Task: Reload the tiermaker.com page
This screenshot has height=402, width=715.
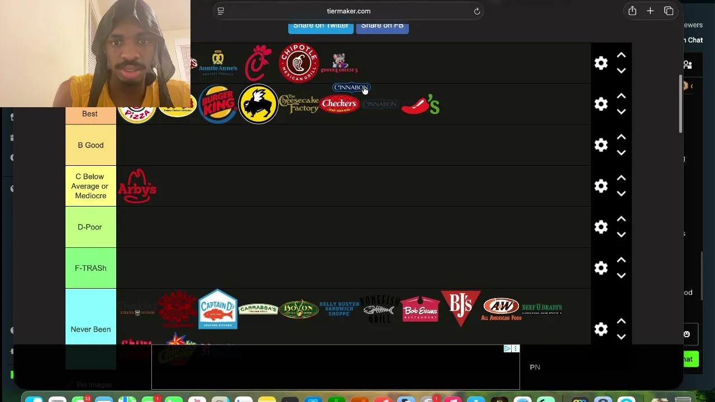Action: tap(477, 11)
